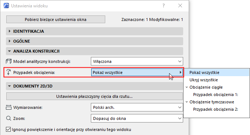Viewport: 250px width, 135px height.
Task: Uncheck Ignoruj powiększenie i orientację checkbox
Action: tap(8, 129)
